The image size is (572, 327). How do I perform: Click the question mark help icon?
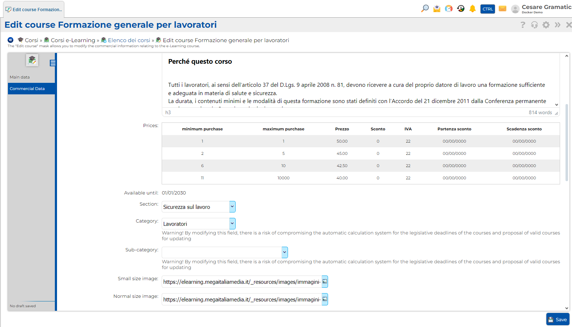click(523, 25)
